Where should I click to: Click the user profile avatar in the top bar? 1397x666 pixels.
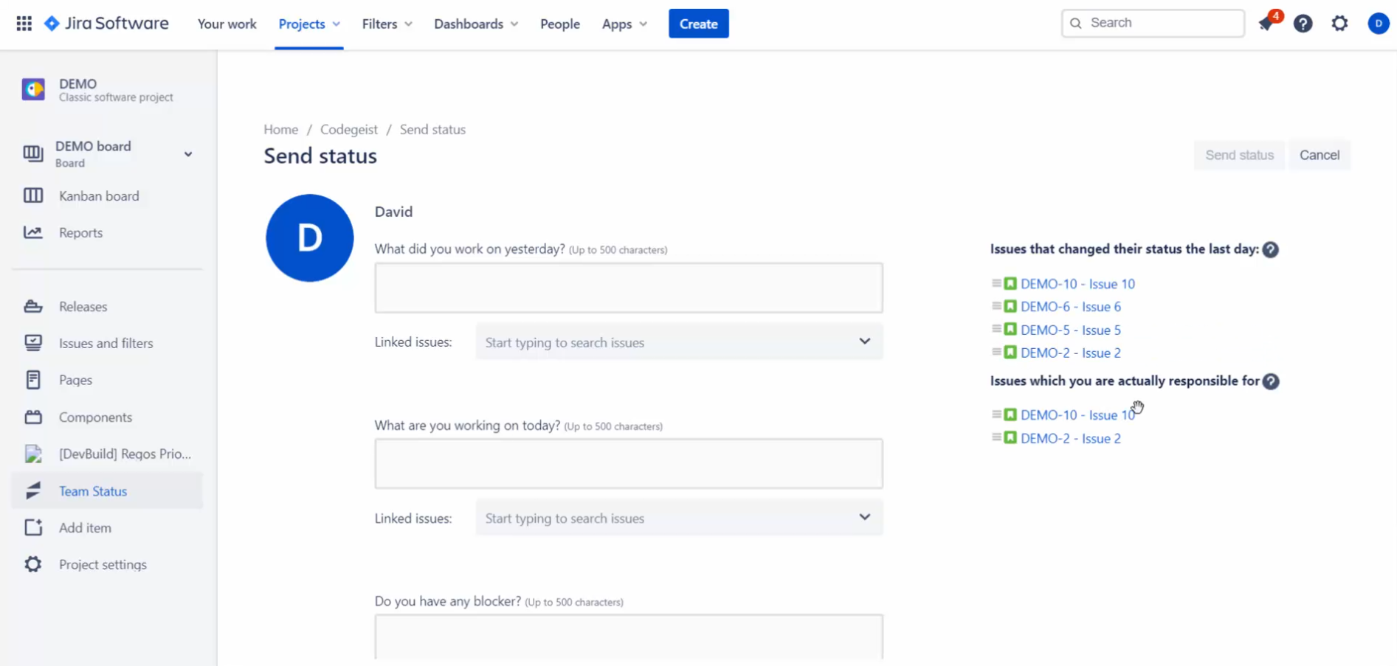(1378, 24)
